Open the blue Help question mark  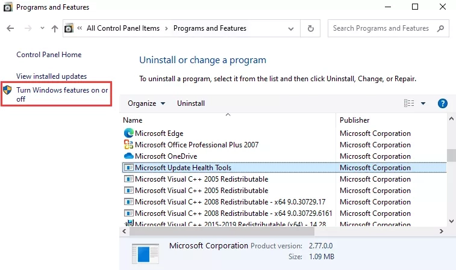(443, 103)
